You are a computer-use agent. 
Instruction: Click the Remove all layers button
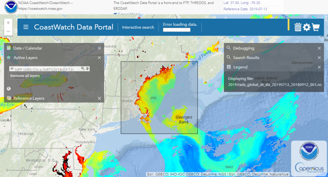[x=25, y=76]
